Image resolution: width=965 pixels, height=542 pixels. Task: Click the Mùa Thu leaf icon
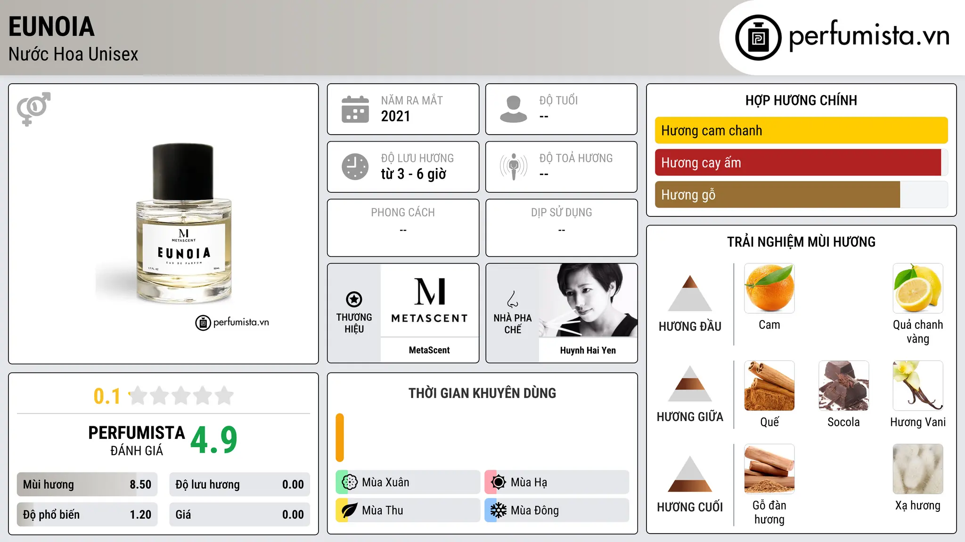coord(350,510)
